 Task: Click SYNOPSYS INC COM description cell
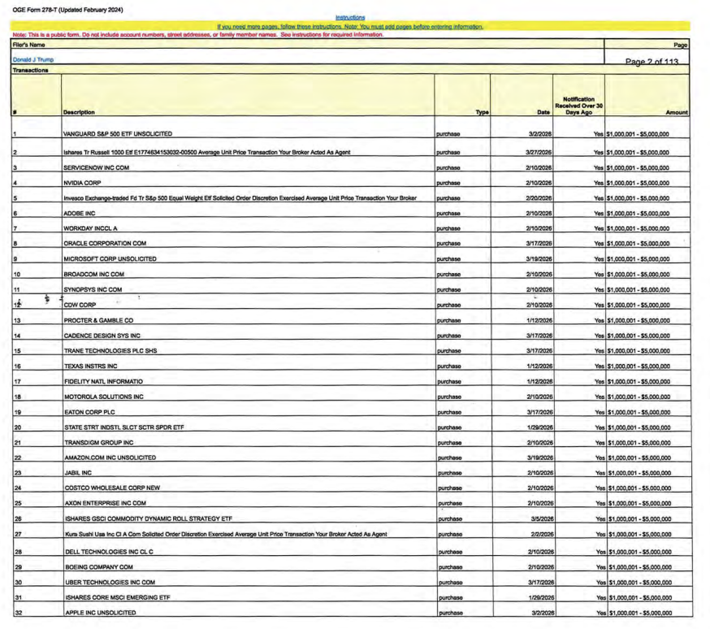point(93,290)
